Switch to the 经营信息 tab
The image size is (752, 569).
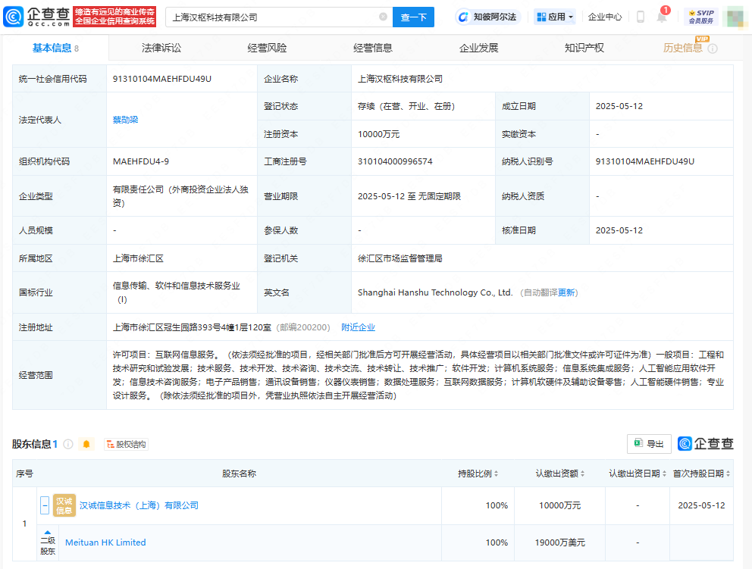click(373, 48)
